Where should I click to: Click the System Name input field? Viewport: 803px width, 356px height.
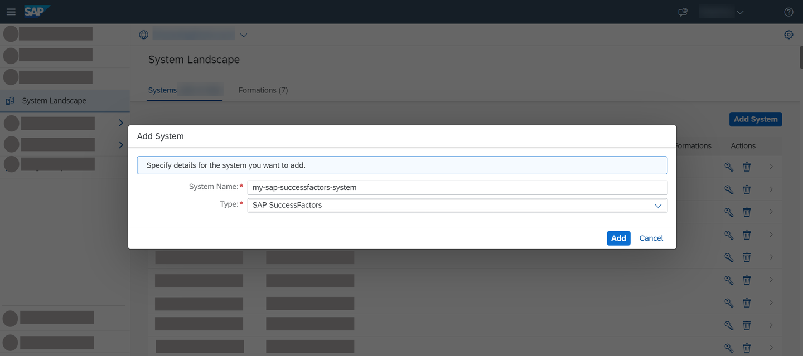457,187
